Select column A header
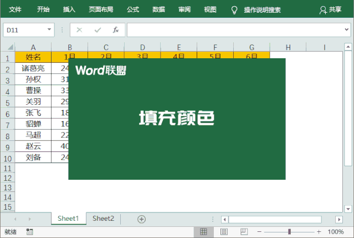Image resolution: width=354 pixels, height=238 pixels. pos(33,47)
